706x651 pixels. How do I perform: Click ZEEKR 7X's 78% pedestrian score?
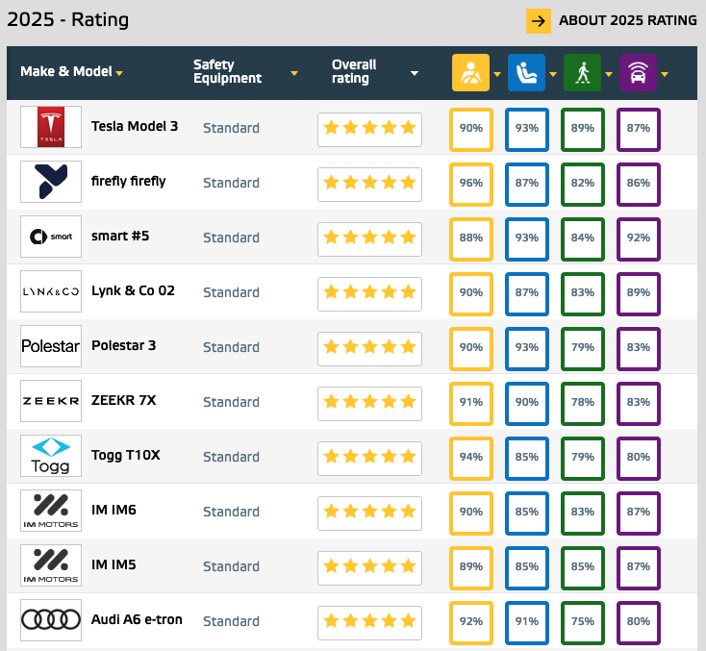click(583, 403)
